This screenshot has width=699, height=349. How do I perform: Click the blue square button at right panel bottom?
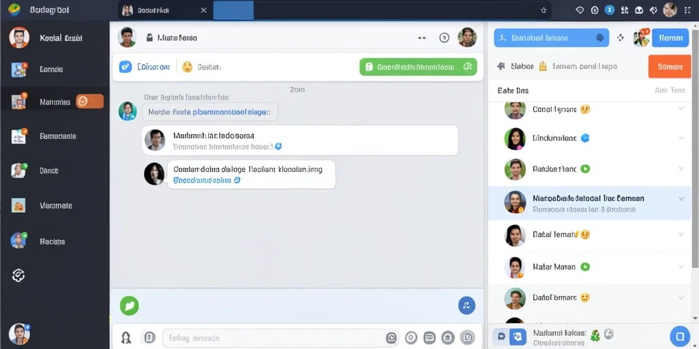point(680,335)
